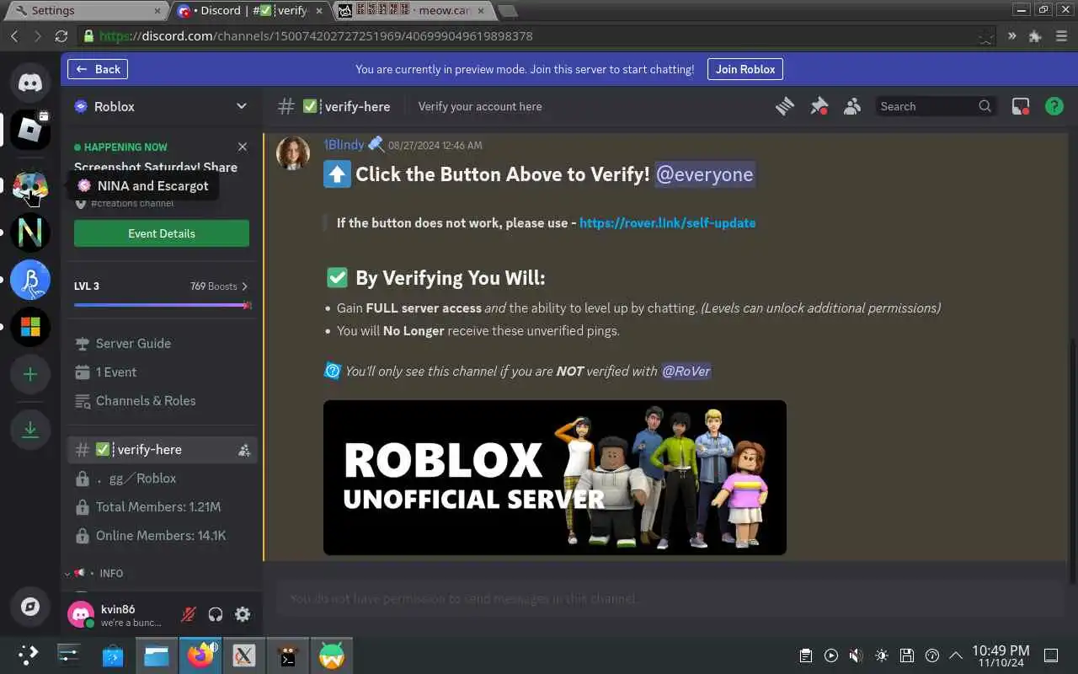This screenshot has width=1078, height=674.
Task: Click 1Blindy's avatar picture
Action: [x=293, y=153]
